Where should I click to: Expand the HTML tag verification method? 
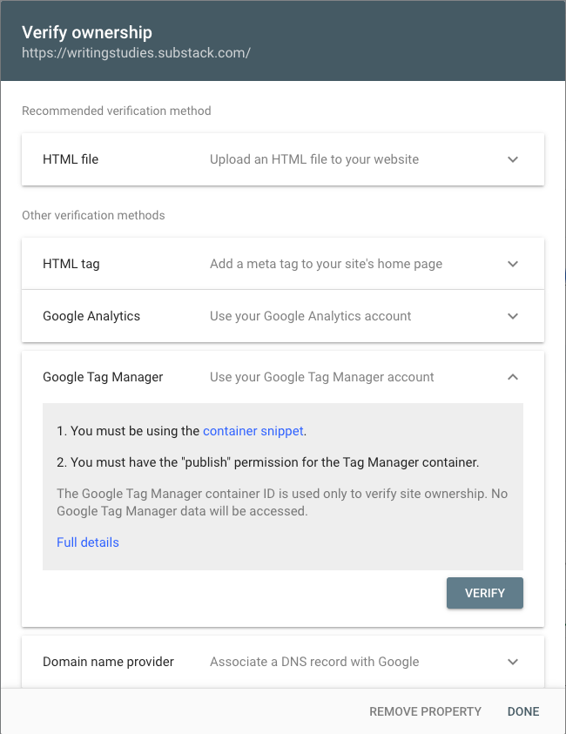[x=512, y=264]
